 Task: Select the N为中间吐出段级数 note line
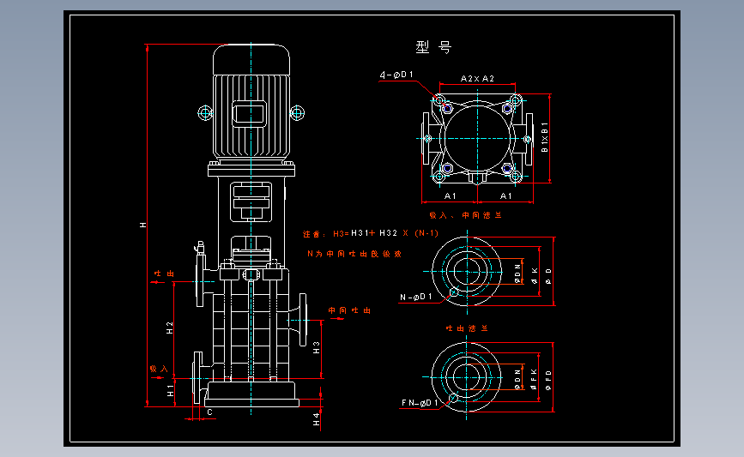pos(354,254)
